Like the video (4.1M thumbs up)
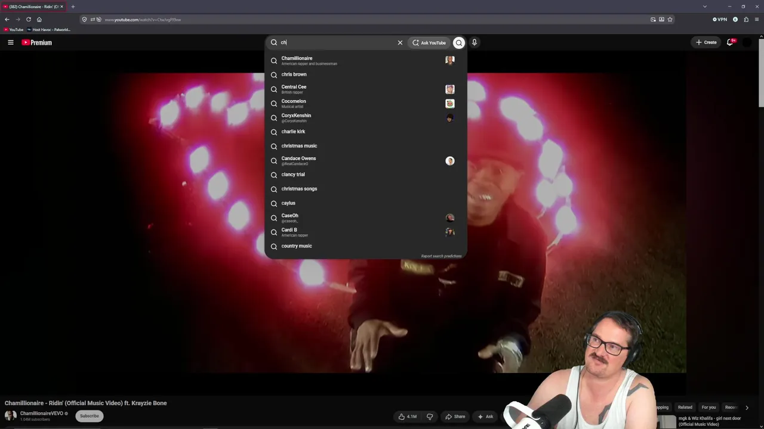Screen dimensions: 764x429 [x=408, y=416]
